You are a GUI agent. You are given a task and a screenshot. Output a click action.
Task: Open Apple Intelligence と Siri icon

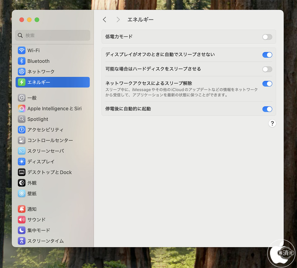point(21,108)
